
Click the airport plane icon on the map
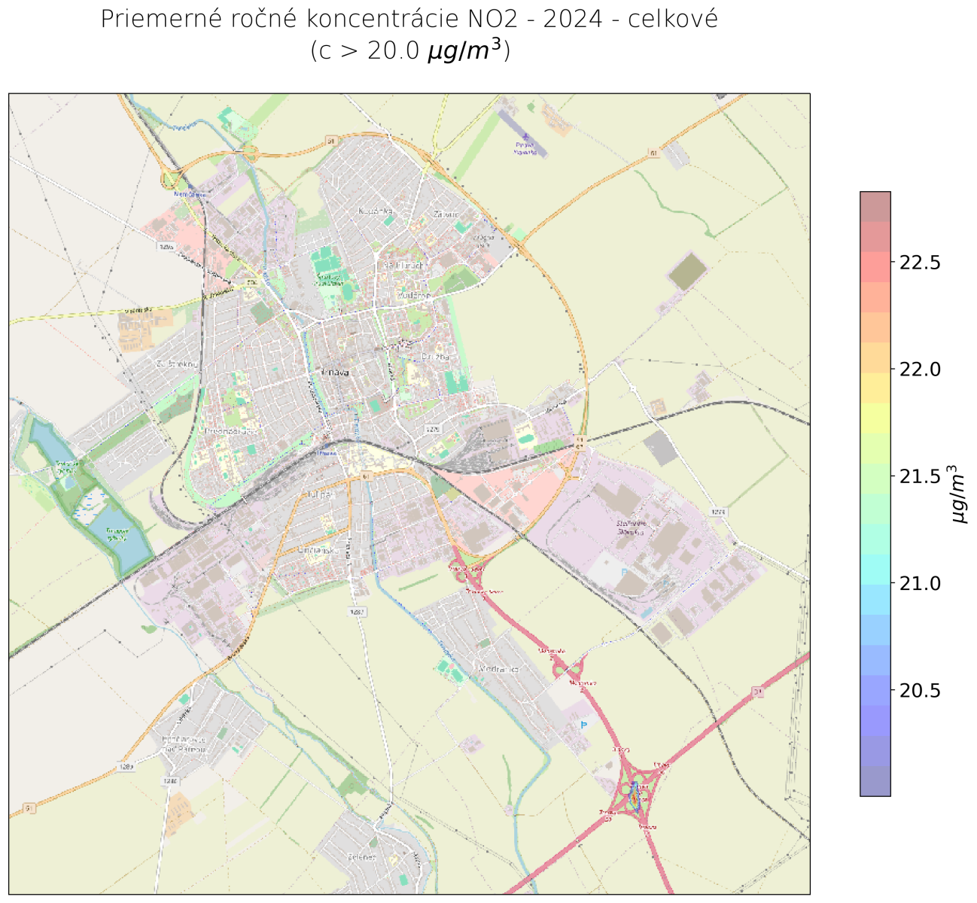coord(526,136)
